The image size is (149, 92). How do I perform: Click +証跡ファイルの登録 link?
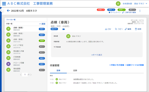(x=134, y=65)
